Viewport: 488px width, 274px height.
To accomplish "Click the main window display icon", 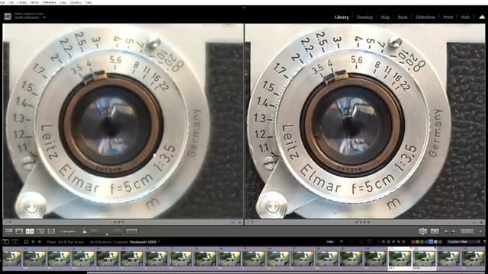I will click(x=5, y=242).
